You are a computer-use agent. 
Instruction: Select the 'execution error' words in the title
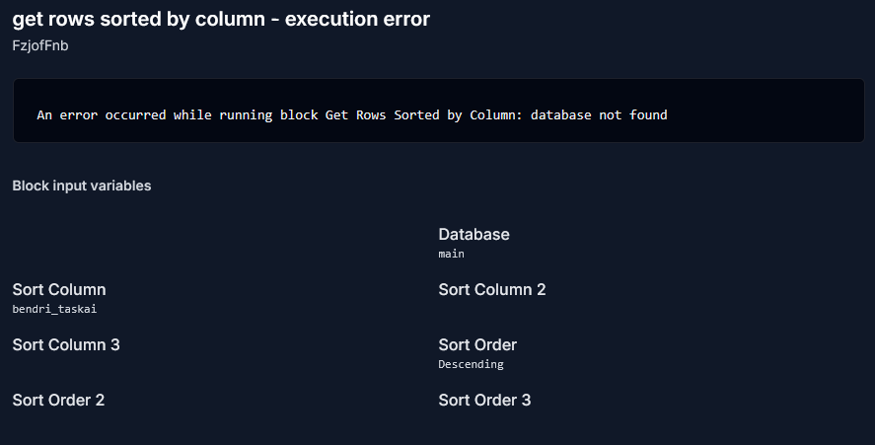[357, 20]
